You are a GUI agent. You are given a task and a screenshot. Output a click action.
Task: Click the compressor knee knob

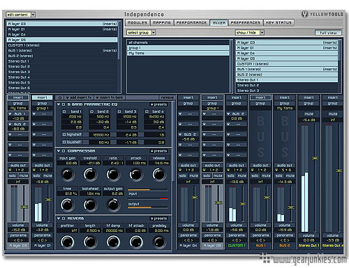click(x=67, y=205)
